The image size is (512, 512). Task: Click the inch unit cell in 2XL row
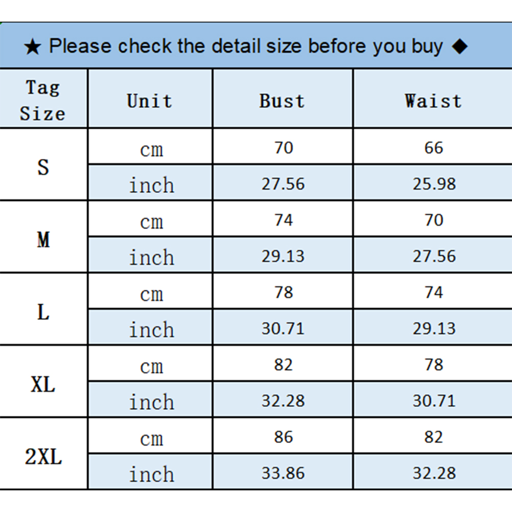click(151, 474)
